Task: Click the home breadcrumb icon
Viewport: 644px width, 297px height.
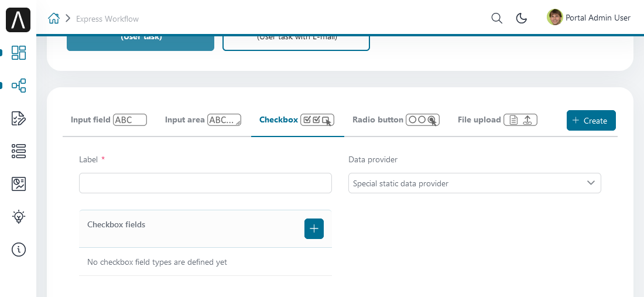Action: [54, 19]
